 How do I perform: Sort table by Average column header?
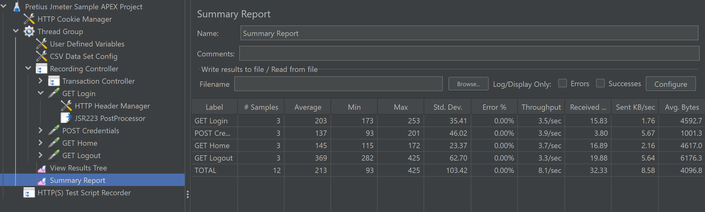pyautogui.click(x=308, y=107)
